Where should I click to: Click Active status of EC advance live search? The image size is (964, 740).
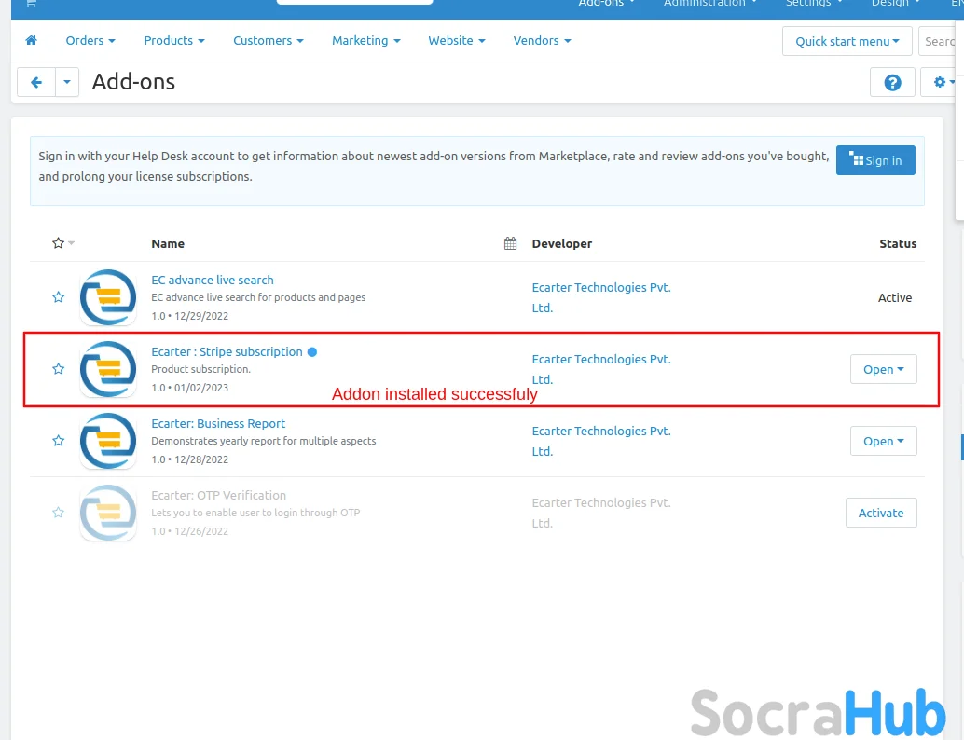pyautogui.click(x=894, y=297)
